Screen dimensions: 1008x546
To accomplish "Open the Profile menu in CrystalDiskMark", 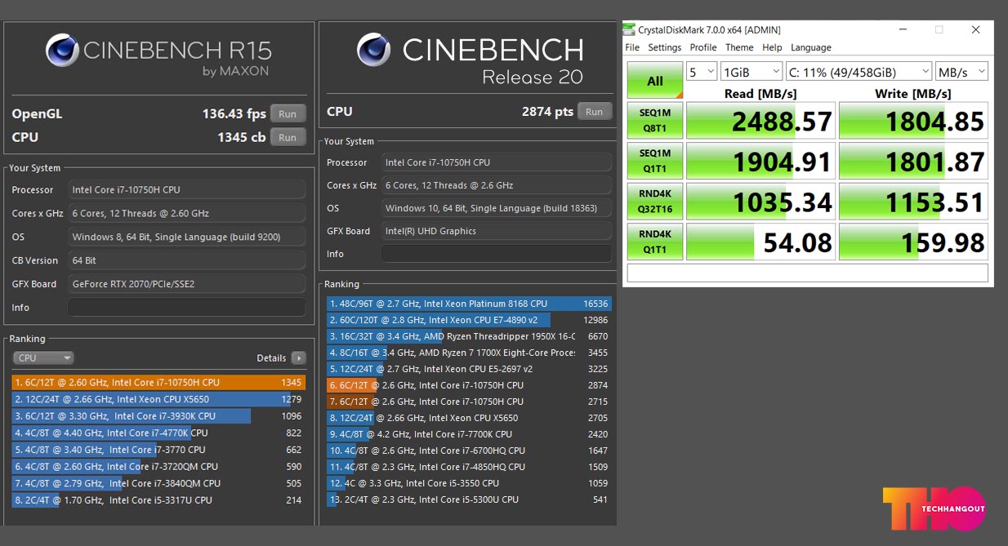I will click(x=703, y=47).
